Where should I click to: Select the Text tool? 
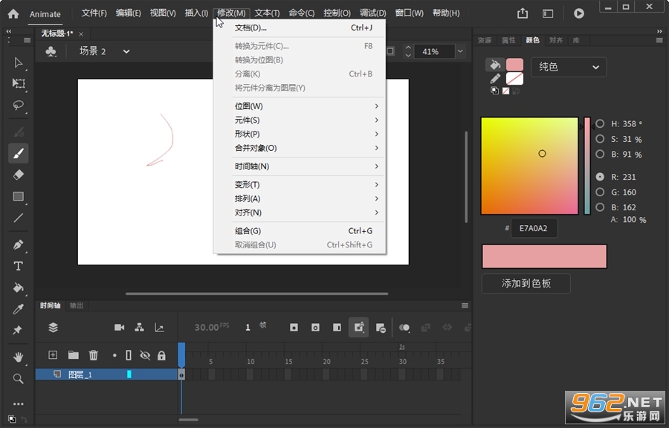coord(18,266)
